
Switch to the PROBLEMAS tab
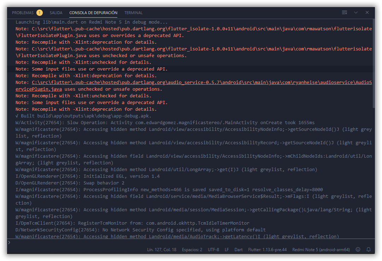[23, 13]
